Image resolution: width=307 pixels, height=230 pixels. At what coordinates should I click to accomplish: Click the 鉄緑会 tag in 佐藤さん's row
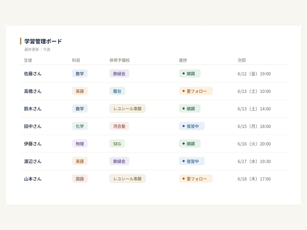[119, 74]
